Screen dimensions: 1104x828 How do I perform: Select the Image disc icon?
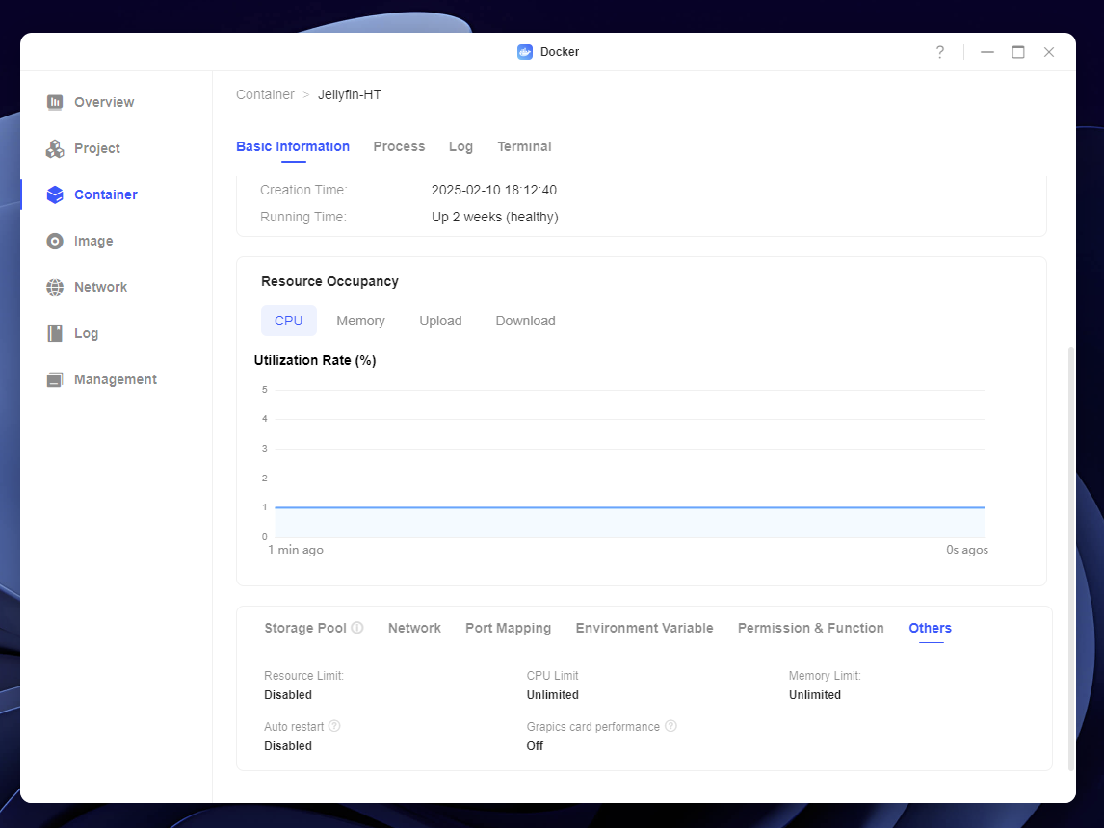(55, 241)
